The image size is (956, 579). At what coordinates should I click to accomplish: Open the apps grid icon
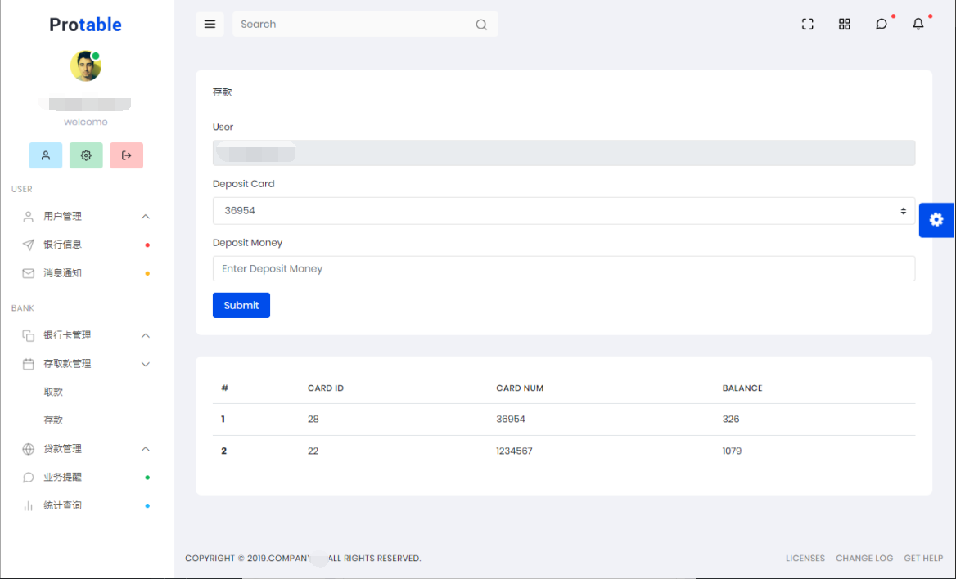(x=845, y=25)
